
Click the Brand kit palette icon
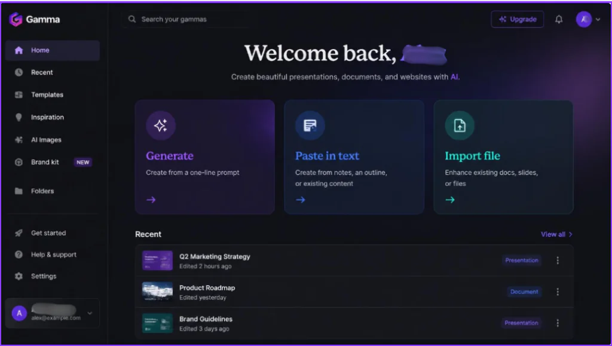(x=19, y=163)
